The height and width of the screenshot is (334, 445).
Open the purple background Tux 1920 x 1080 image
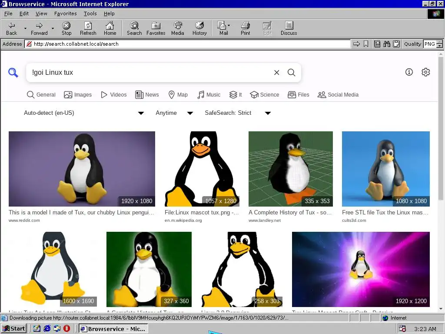pos(82,169)
